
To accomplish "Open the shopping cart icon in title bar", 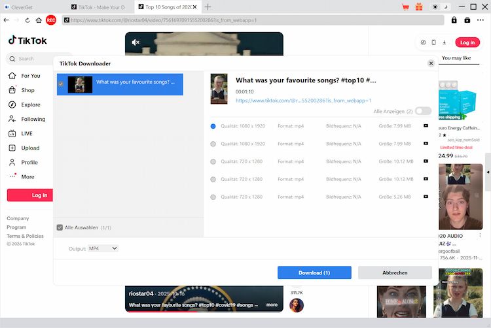I will point(405,7).
